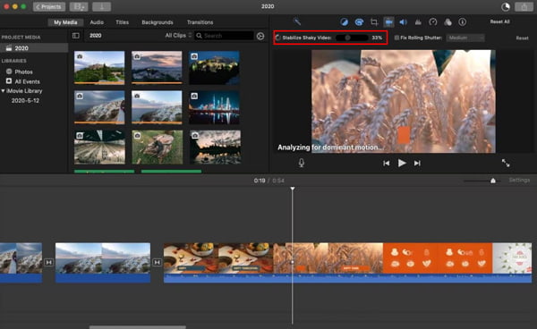Select the lake sunset reflection thumbnail
Image resolution: width=537 pixels, height=329 pixels.
[216, 147]
